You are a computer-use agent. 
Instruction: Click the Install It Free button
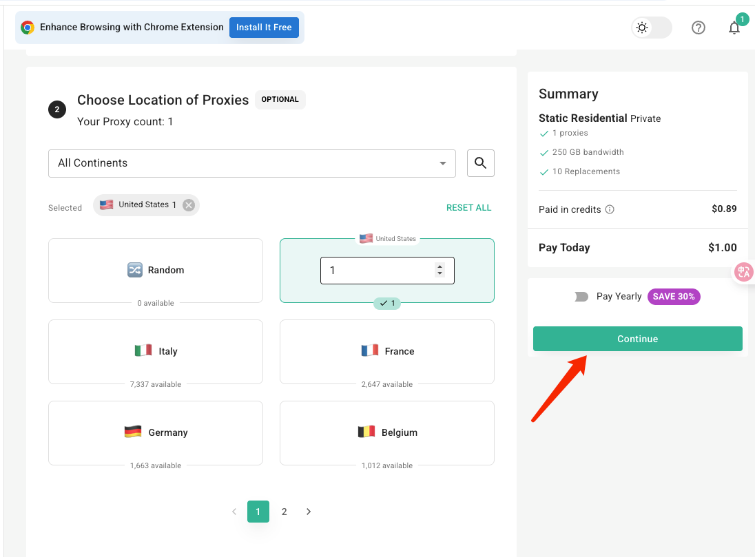[x=264, y=28]
